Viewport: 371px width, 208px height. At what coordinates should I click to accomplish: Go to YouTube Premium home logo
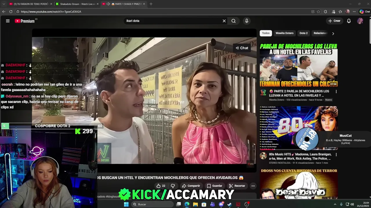click(x=25, y=21)
